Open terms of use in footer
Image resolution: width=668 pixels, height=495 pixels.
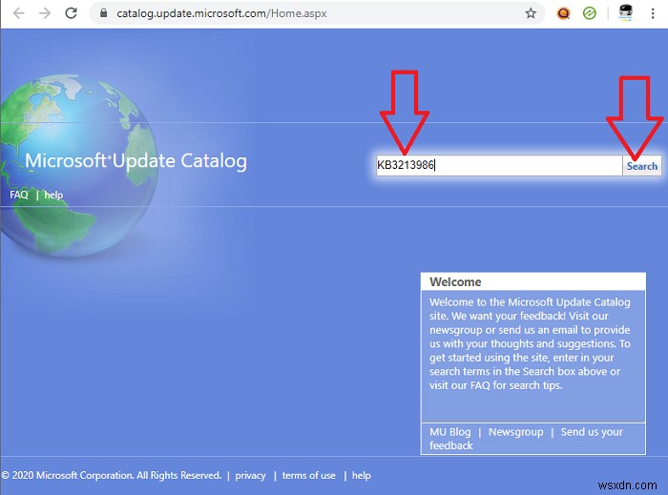click(309, 475)
